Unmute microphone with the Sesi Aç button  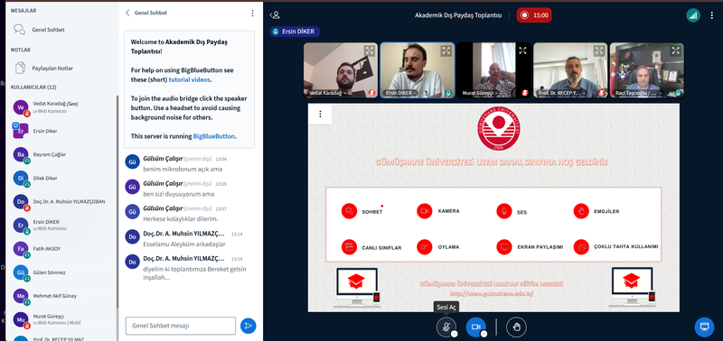coord(446,327)
